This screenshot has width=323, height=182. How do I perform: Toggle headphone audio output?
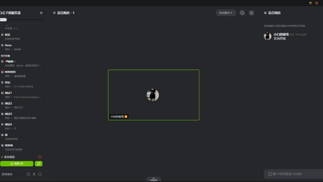[x=40, y=174]
